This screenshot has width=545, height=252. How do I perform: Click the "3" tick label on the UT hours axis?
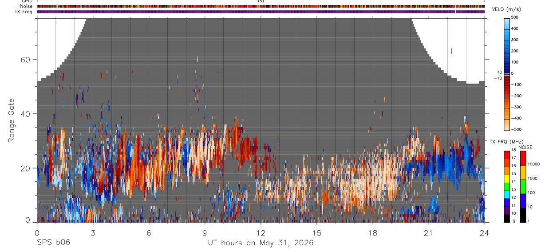click(93, 232)
